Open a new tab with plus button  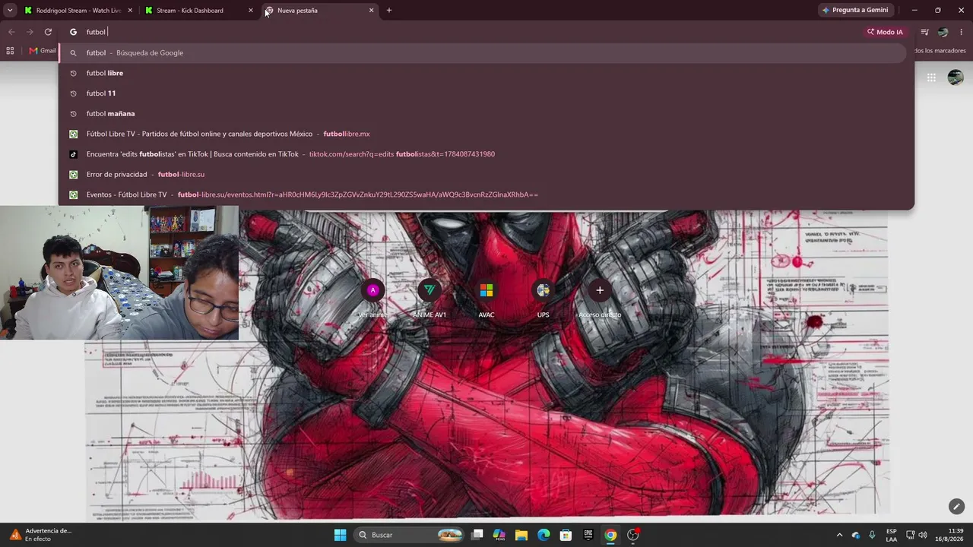(x=389, y=11)
